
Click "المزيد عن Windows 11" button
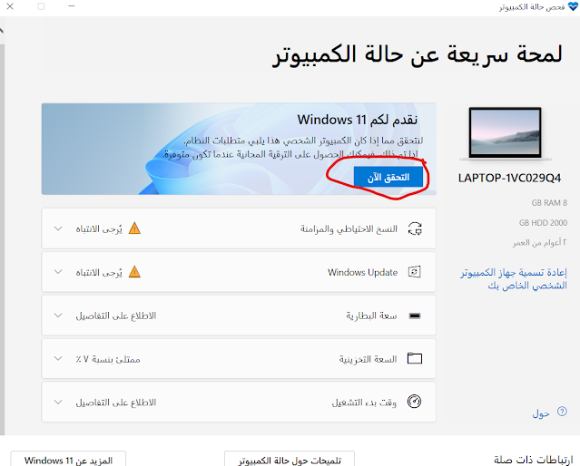click(x=68, y=460)
